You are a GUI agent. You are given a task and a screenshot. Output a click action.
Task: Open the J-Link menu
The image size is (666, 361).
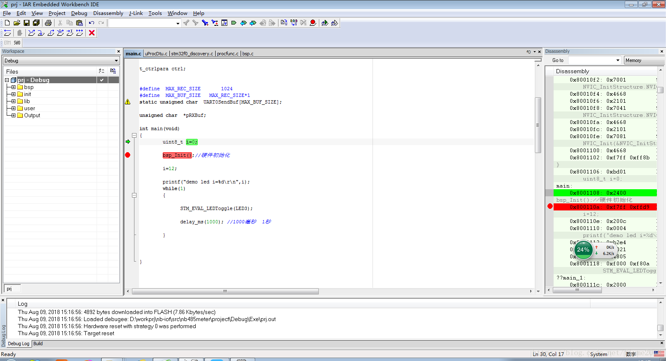click(136, 13)
